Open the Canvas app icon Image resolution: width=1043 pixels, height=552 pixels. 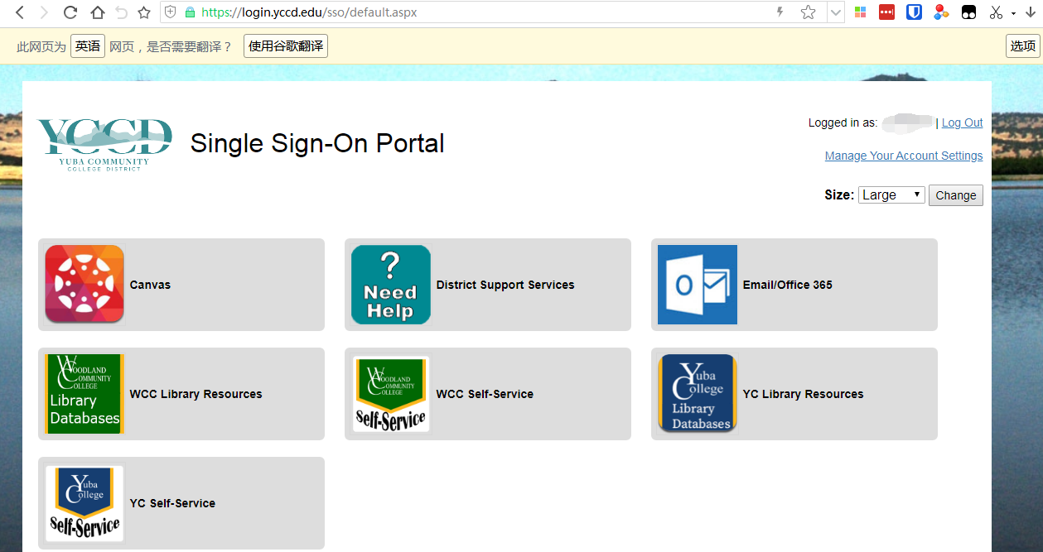pos(85,284)
